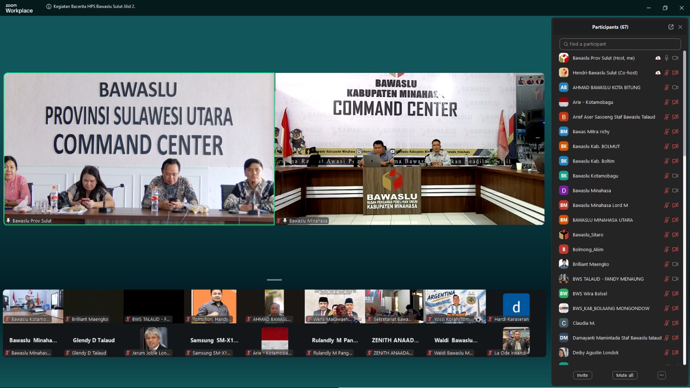Focus the Find a participant search field

(x=620, y=44)
